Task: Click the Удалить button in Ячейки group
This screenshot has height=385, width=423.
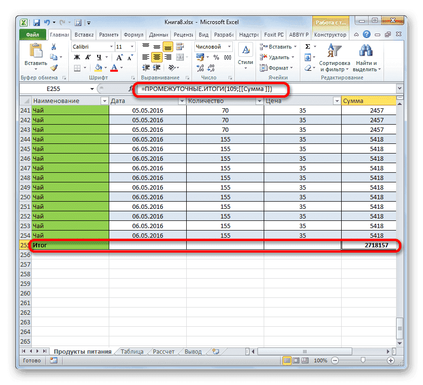Action: (x=278, y=57)
